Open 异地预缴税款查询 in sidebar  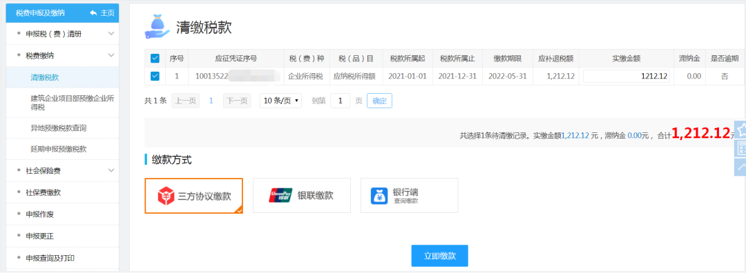(x=59, y=128)
